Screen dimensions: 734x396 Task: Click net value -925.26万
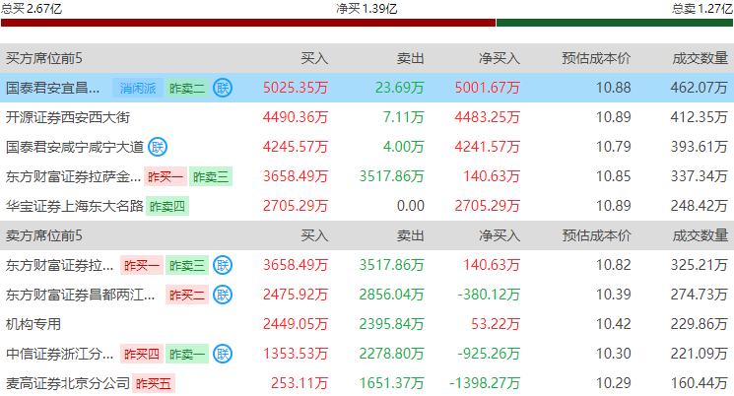pyautogui.click(x=489, y=354)
